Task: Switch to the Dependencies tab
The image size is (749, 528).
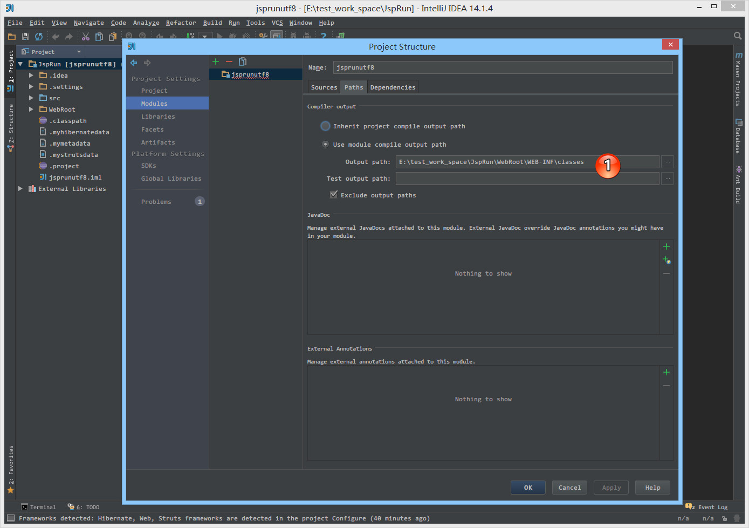Action: point(393,87)
